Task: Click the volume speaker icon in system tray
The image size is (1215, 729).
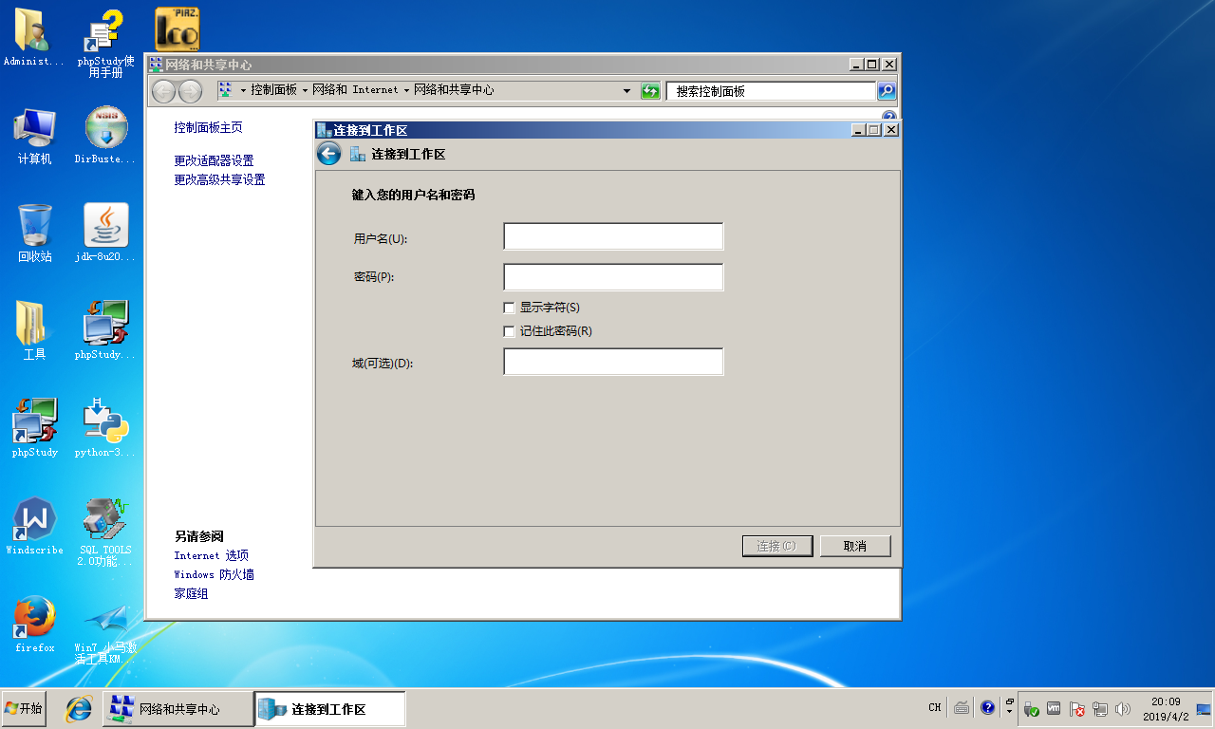Action: [1123, 709]
